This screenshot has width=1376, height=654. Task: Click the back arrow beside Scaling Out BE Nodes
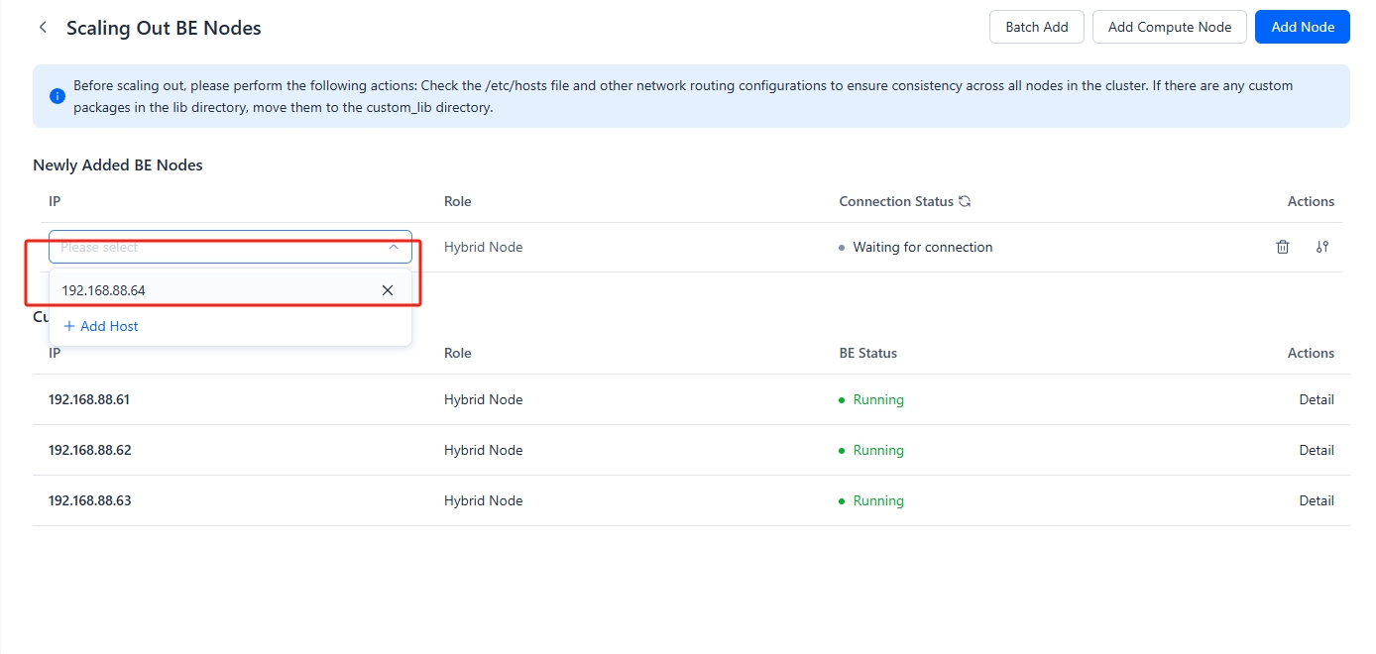43,28
